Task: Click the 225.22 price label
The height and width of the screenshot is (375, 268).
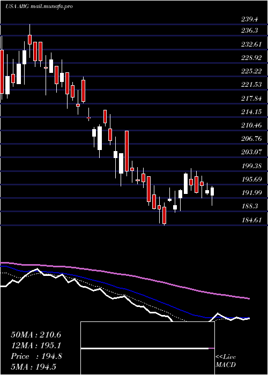Action: point(251,71)
